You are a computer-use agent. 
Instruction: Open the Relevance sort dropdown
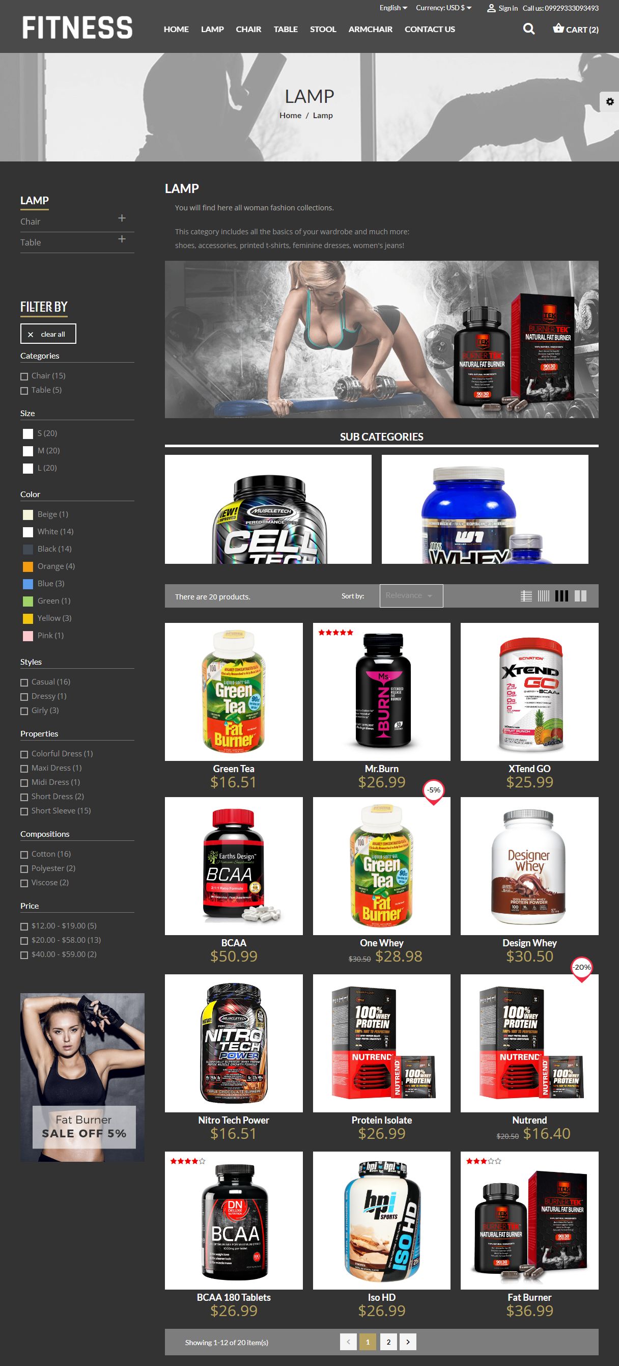tap(411, 595)
